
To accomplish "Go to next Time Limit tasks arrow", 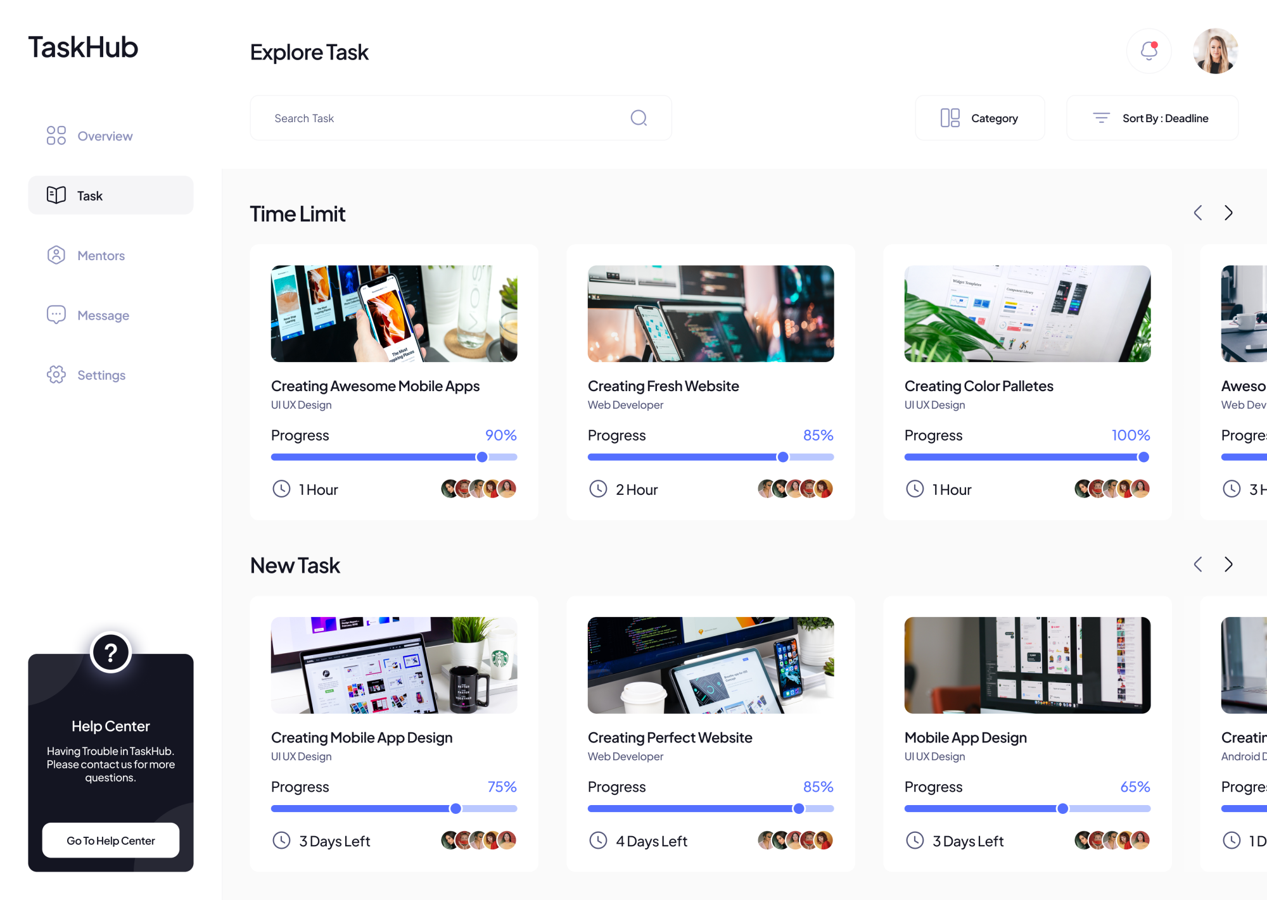I will (x=1228, y=213).
